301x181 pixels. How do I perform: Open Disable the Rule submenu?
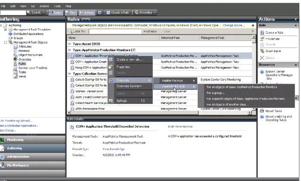click(175, 81)
